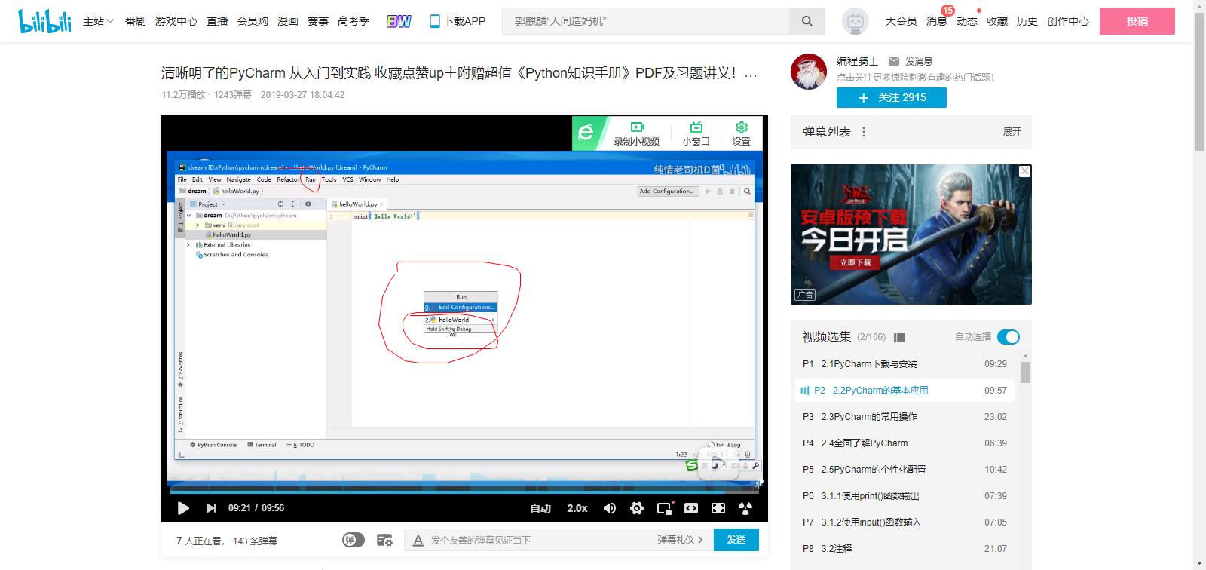Screen dimensions: 1206x570
Task: Open 设置 settings in browser overlay
Action: click(742, 133)
